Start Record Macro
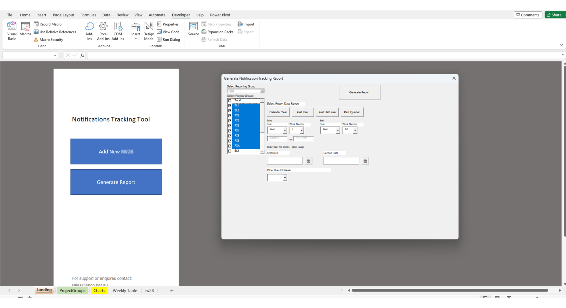 tap(48, 24)
